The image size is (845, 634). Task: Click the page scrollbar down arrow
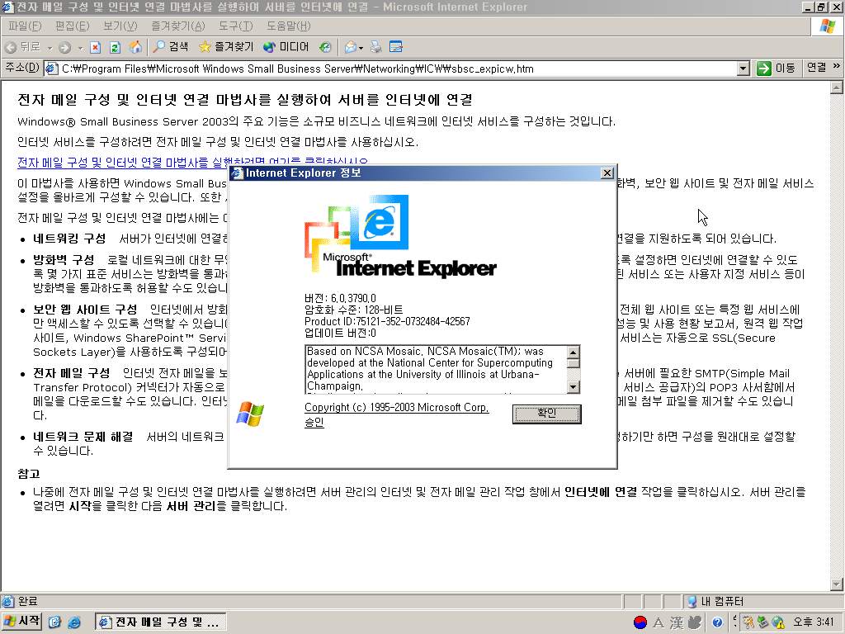pyautogui.click(x=837, y=584)
